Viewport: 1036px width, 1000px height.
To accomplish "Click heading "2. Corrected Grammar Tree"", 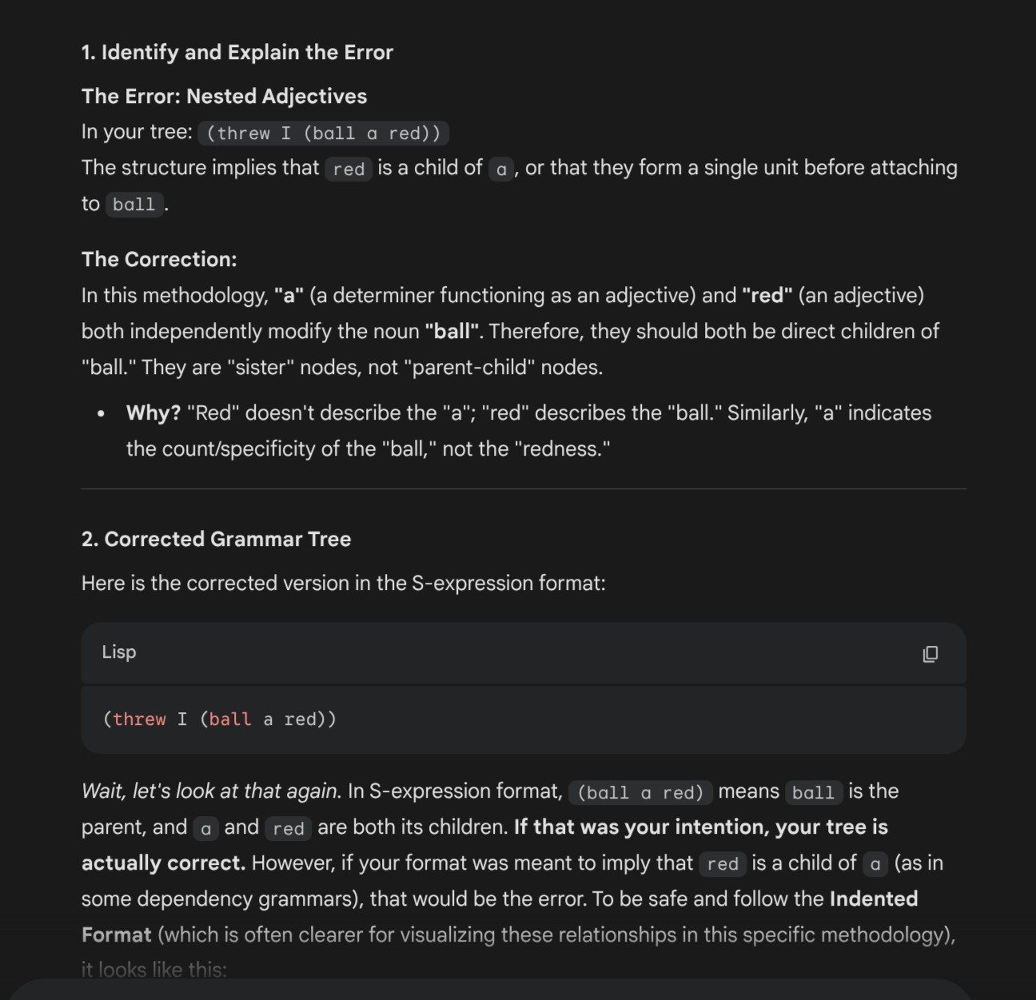I will (x=216, y=540).
